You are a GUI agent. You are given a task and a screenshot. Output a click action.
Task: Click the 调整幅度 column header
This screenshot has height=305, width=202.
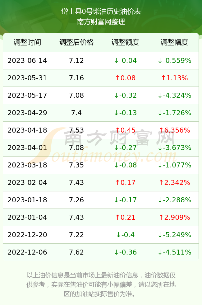174,42
